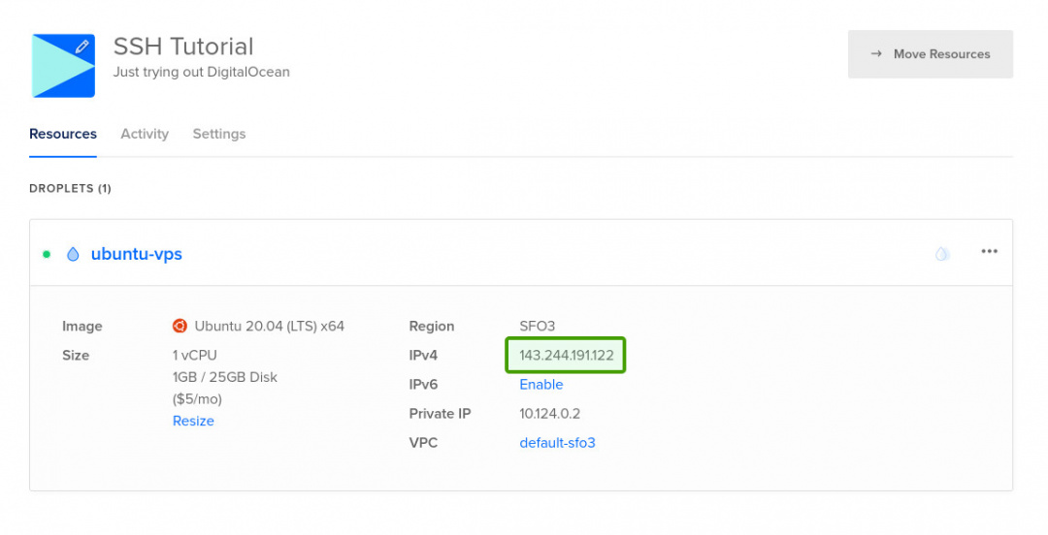1048x535 pixels.
Task: Click the Ubuntu 20.04 (LTS) x64 text
Action: tap(270, 326)
